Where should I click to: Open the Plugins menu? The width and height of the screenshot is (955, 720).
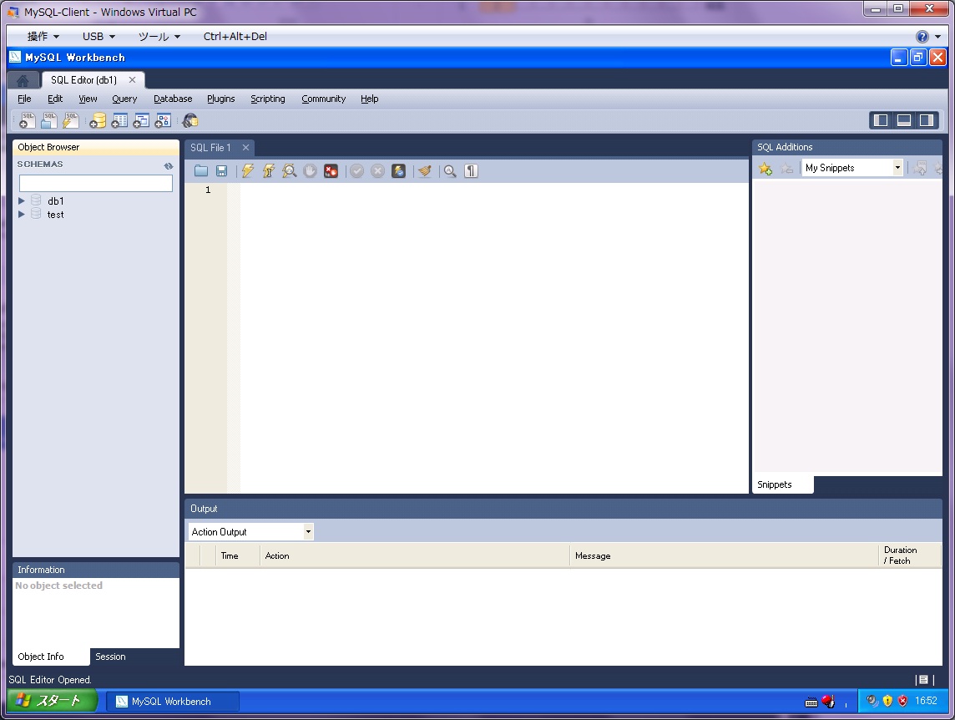220,99
